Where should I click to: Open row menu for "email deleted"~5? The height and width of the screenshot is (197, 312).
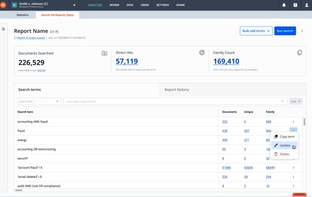tap(293, 177)
